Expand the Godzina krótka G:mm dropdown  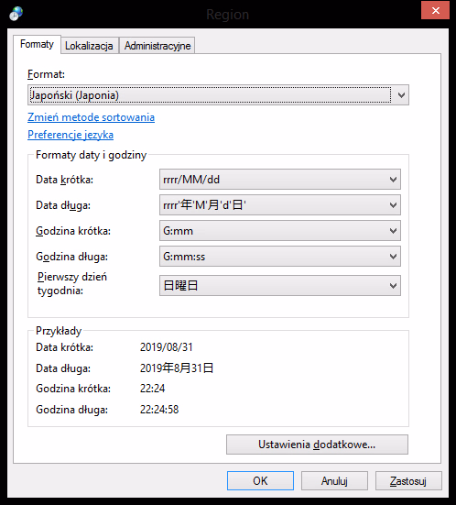(x=280, y=231)
